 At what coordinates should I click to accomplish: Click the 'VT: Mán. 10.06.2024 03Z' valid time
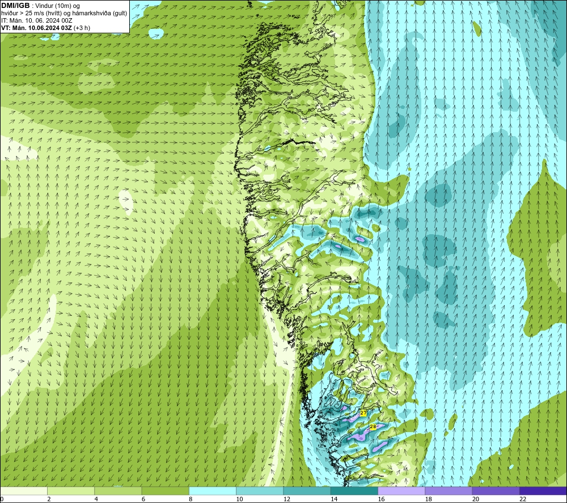tap(36, 28)
